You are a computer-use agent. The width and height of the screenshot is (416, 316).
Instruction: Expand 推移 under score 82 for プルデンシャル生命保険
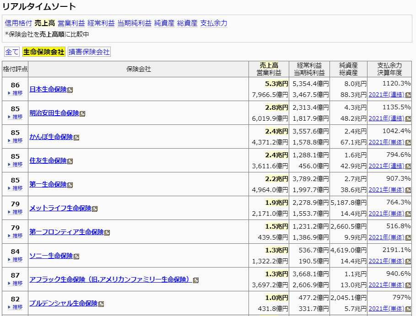click(15, 307)
